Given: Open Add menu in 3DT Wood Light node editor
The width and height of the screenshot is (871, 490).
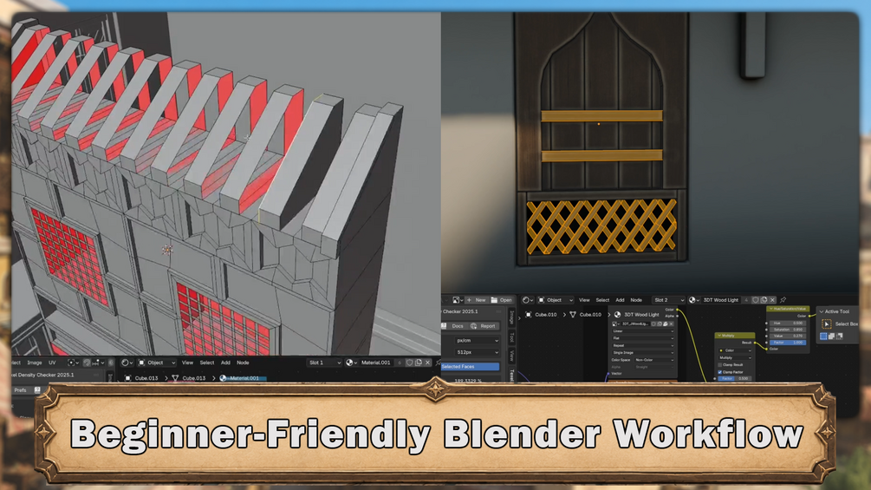Looking at the screenshot, I should point(620,300).
